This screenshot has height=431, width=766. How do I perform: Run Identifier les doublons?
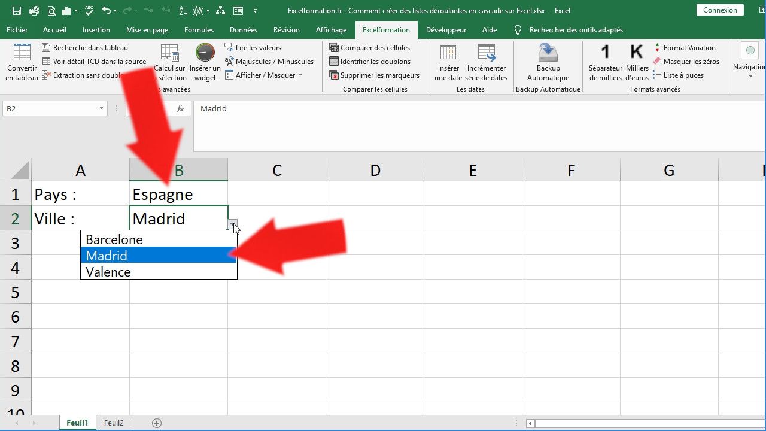click(375, 62)
